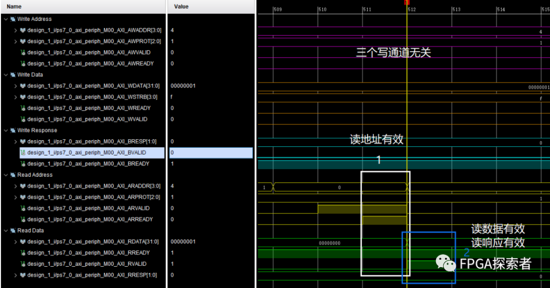Expand the AWADDR[3:0] bus signal
This screenshot has width=550, height=288.
tap(16, 30)
